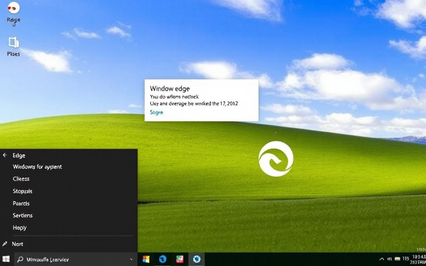The height and width of the screenshot is (266, 426).
Task: Click the pencil icon beside Nort
Action: tap(5, 244)
